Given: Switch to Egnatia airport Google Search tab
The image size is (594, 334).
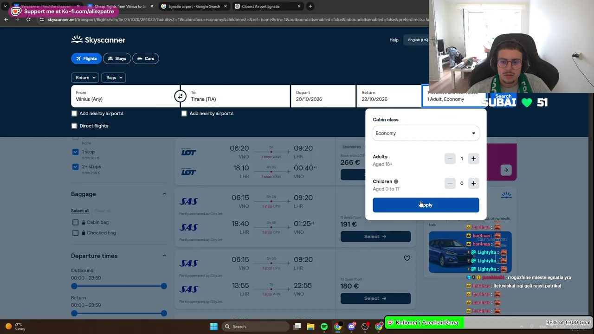Looking at the screenshot, I should (194, 6).
